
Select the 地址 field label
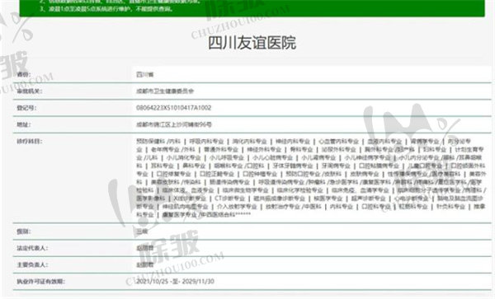[x=23, y=124]
